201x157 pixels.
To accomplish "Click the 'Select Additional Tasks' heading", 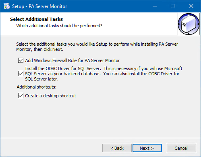I will [36, 19].
